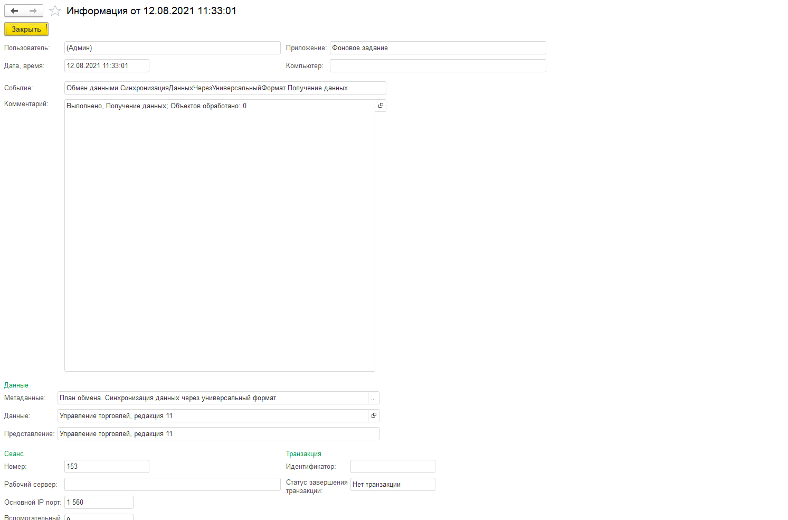Click the Статус завершения транзакции field

(393, 485)
